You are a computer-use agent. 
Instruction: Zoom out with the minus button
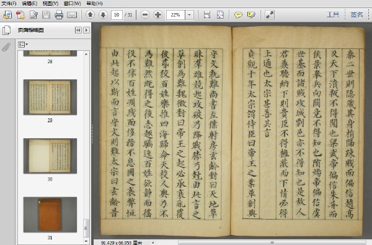pyautogui.click(x=145, y=15)
